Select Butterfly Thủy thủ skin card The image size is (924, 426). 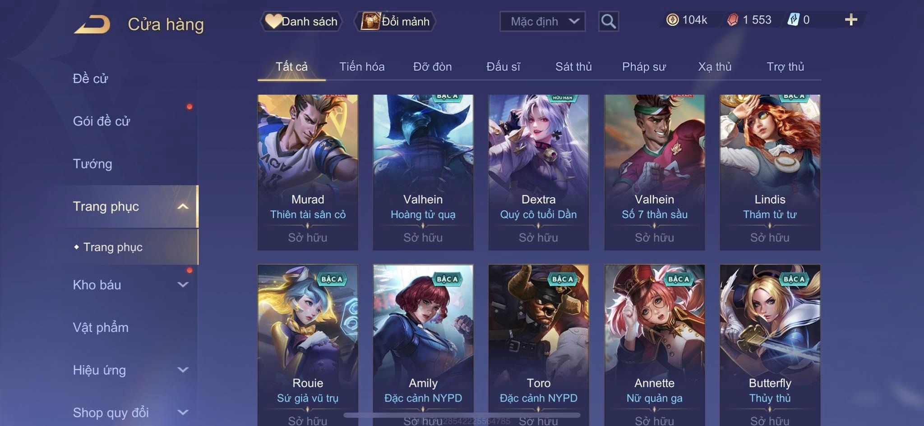point(770,345)
